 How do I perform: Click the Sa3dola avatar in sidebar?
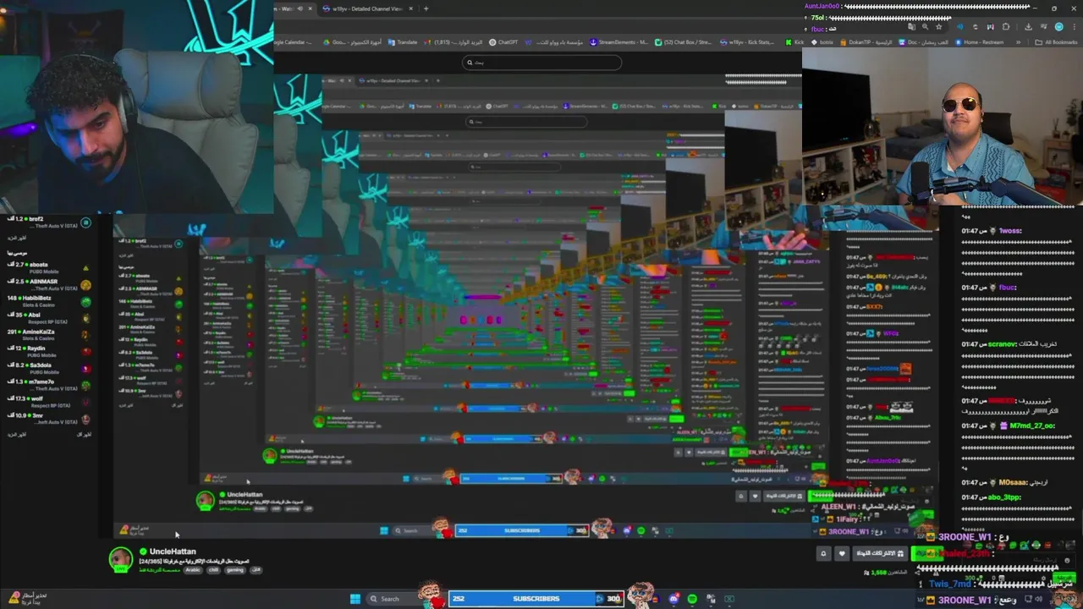pyautogui.click(x=85, y=369)
